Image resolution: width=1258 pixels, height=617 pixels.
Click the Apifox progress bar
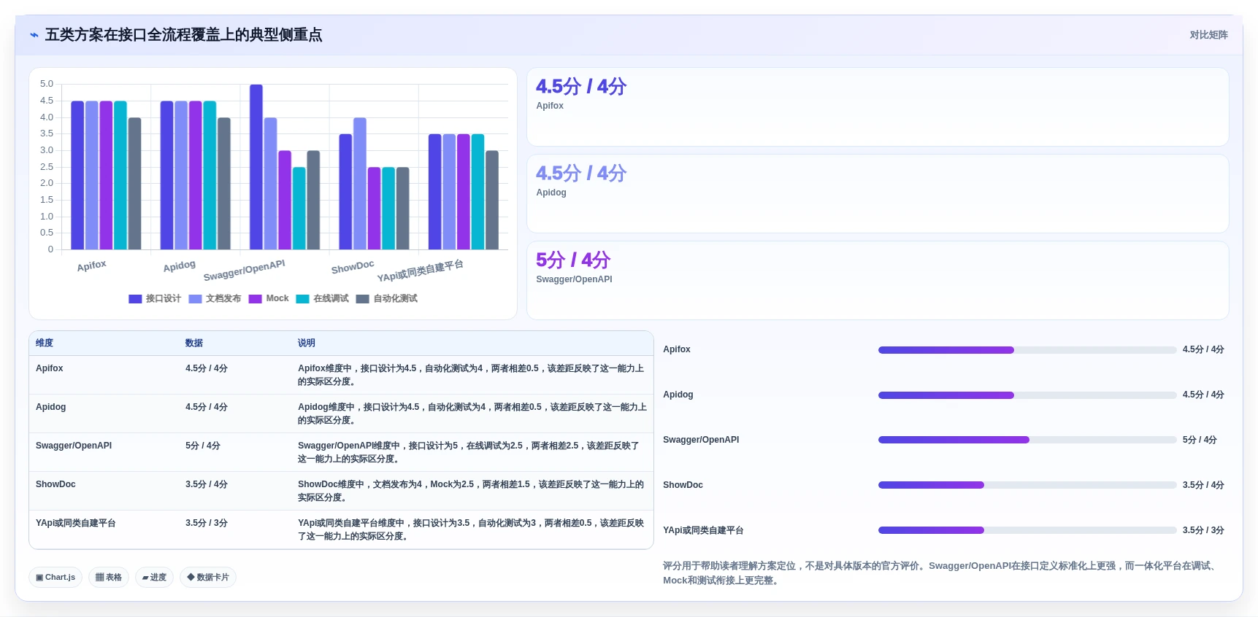[1027, 350]
